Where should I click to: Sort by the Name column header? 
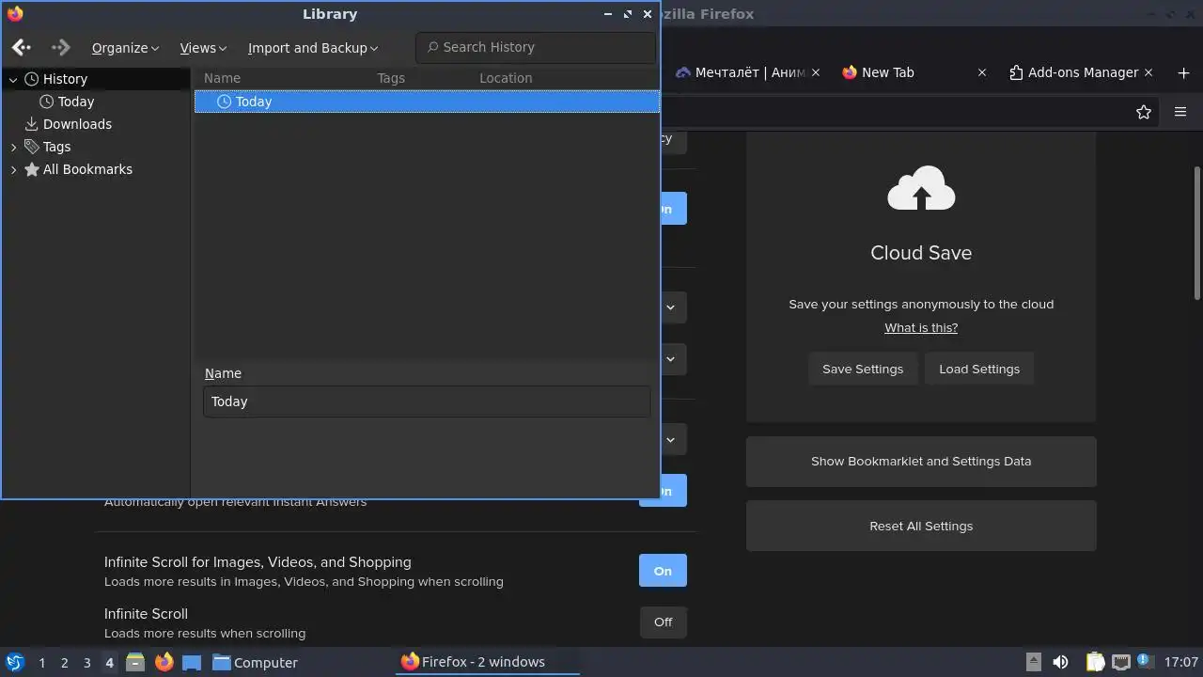coord(222,78)
